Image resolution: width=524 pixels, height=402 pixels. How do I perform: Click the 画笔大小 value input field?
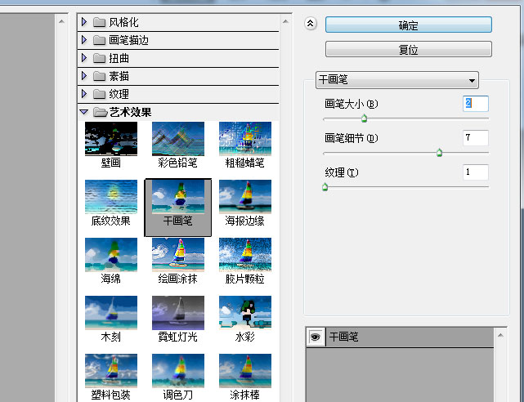475,104
